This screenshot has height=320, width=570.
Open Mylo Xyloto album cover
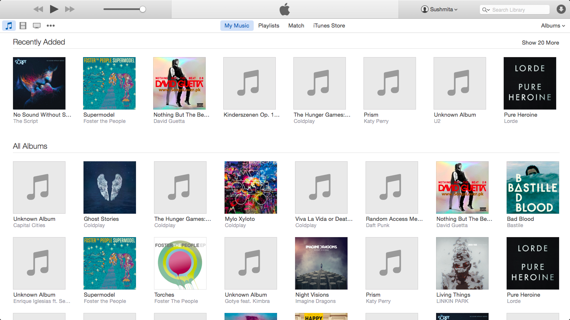coord(251,187)
